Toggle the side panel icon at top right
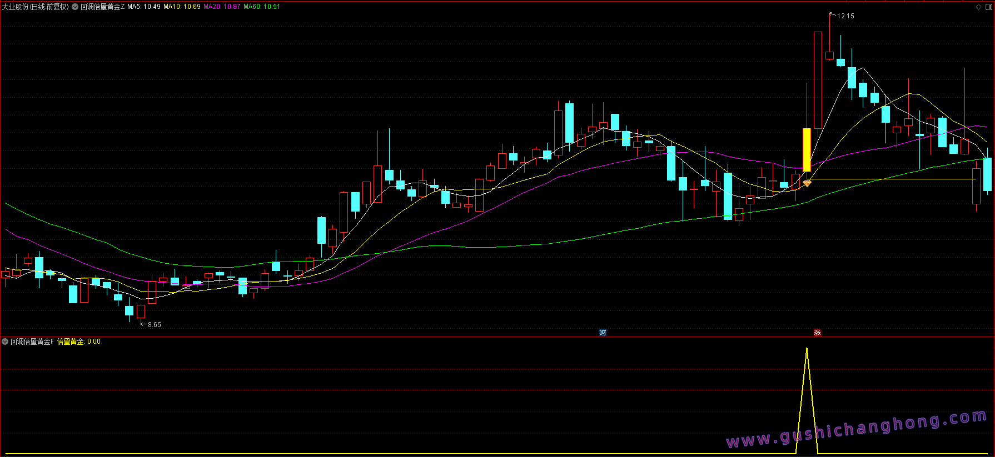Screen dimensions: 995x457 988,7
